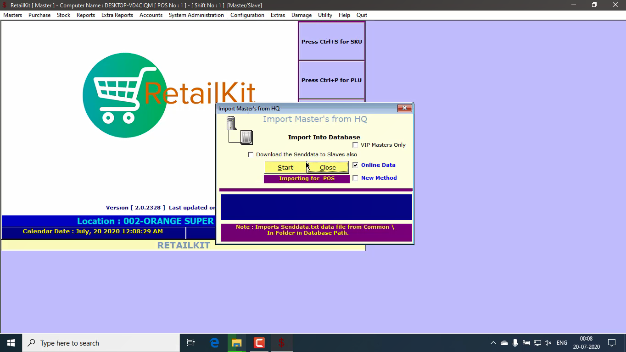Image resolution: width=626 pixels, height=352 pixels.
Task: Click the Calendar Date text
Action: click(x=93, y=231)
